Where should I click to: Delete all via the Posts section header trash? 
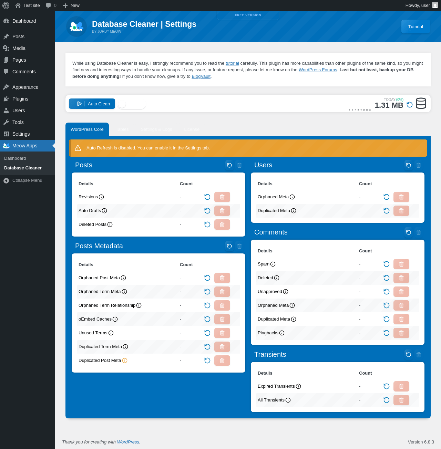pyautogui.click(x=239, y=165)
